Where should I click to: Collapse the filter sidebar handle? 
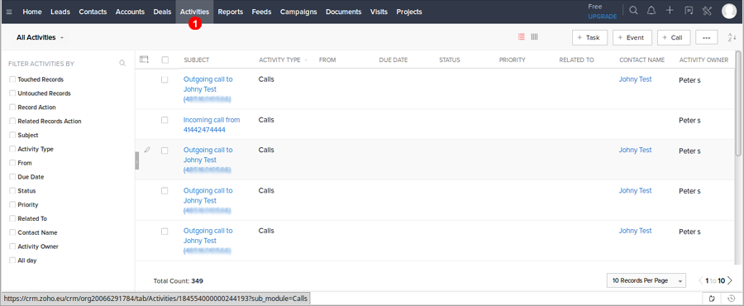point(137,160)
